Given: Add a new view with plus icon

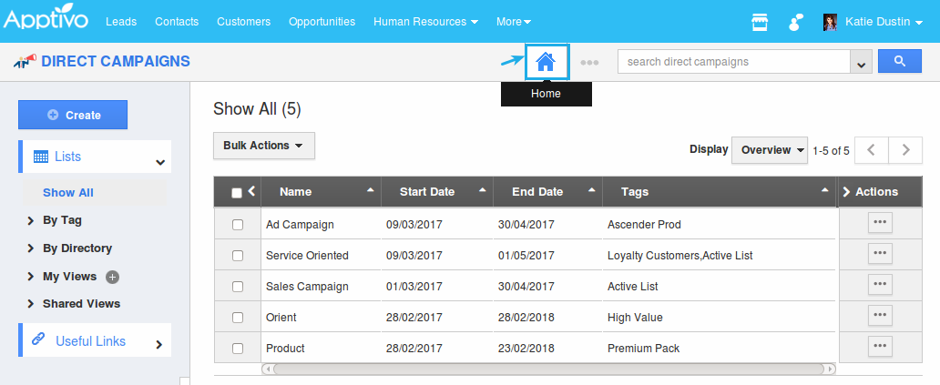Looking at the screenshot, I should [x=113, y=277].
